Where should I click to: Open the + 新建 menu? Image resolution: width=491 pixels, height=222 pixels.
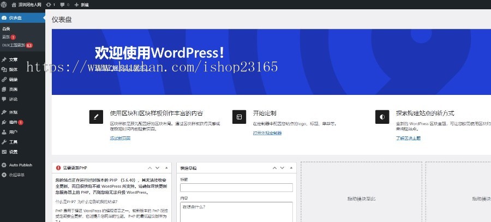click(81, 5)
